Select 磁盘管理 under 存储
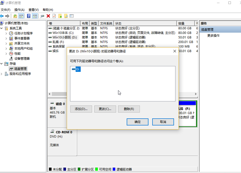Viewport: 241px width, 173px height. coord(20,69)
